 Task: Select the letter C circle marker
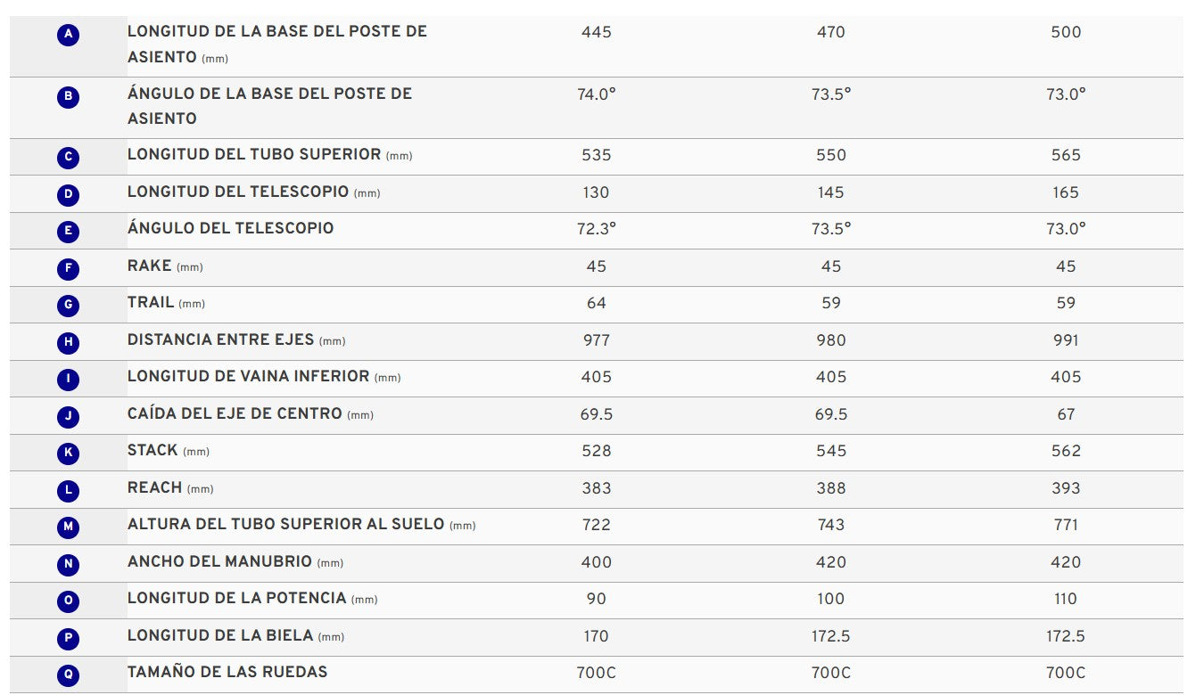(69, 158)
